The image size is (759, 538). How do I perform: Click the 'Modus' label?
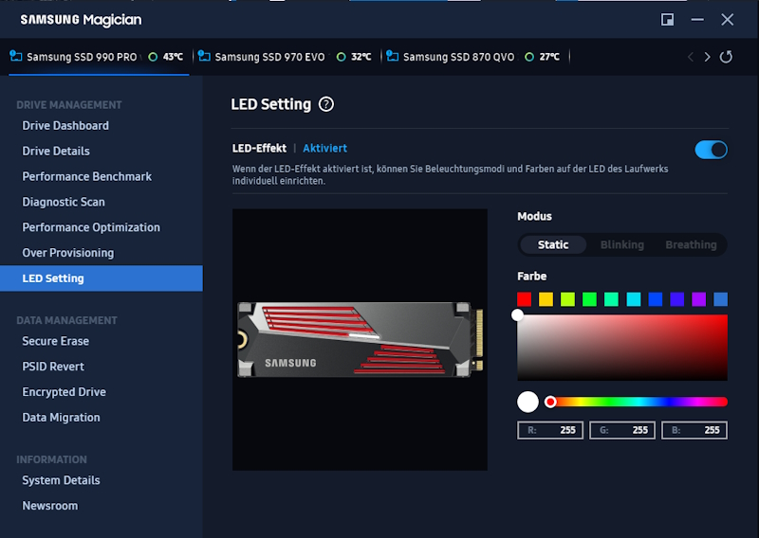534,216
